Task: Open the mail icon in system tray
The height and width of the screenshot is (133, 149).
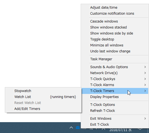Action: (78, 128)
